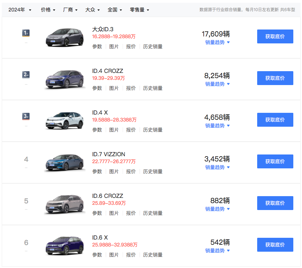The width and height of the screenshot is (302, 268).
Task: Click the price 22.7777-26.2777万
Action: coord(114,162)
